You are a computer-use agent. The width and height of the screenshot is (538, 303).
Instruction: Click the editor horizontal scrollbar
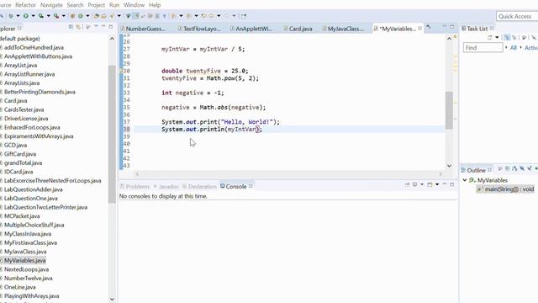pyautogui.click(x=288, y=174)
